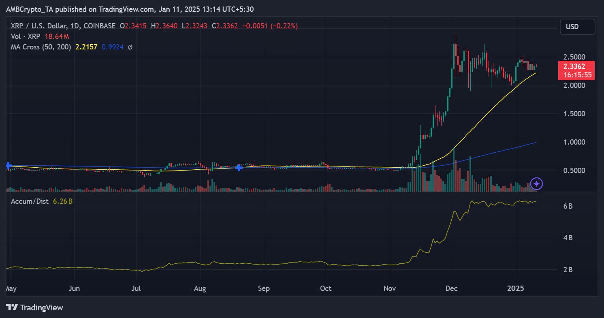The height and width of the screenshot is (318, 604).
Task: Open the USD currency selector
Action: point(577,27)
